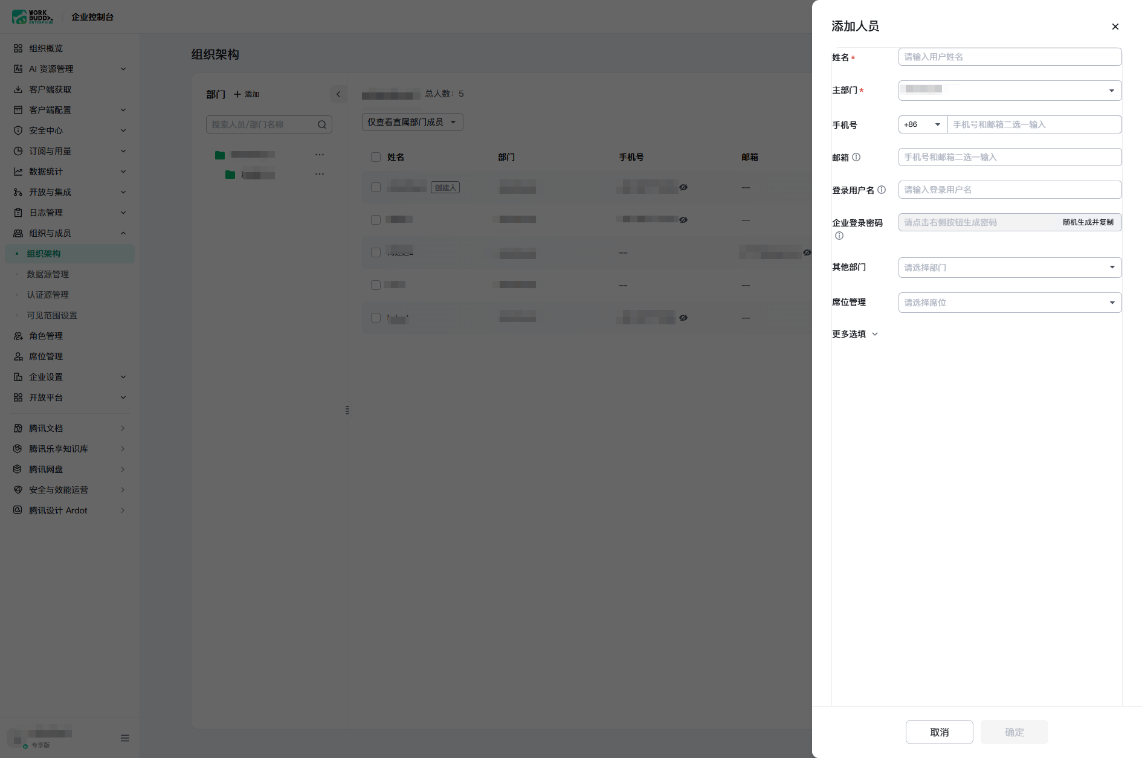The height and width of the screenshot is (758, 1142).
Task: Expand 更多选填 options
Action: click(x=854, y=334)
